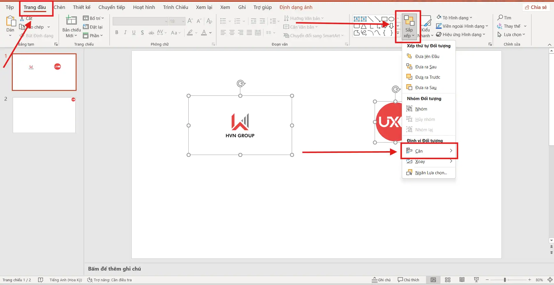
Task: Toggle strikethrough formatting
Action: pyautogui.click(x=151, y=33)
